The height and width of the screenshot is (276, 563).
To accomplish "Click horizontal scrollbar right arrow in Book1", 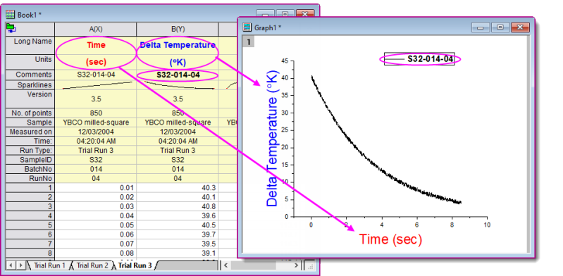I will click(296, 265).
